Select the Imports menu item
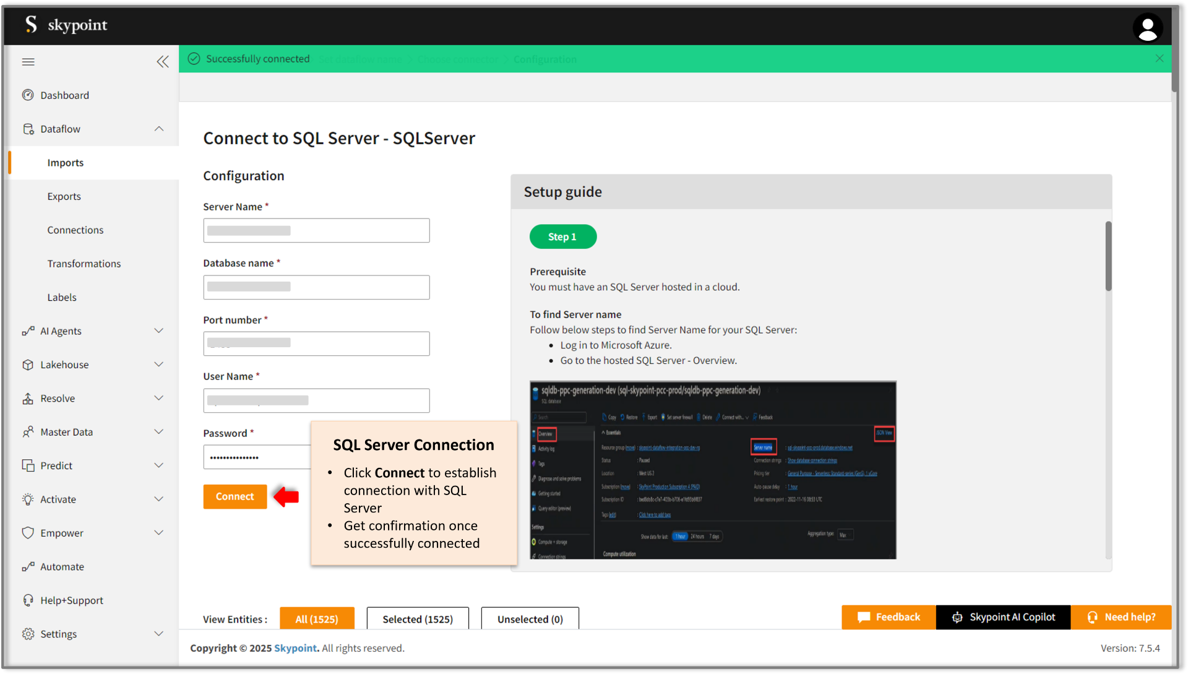Viewport: 1188px width, 674px height. click(x=65, y=162)
